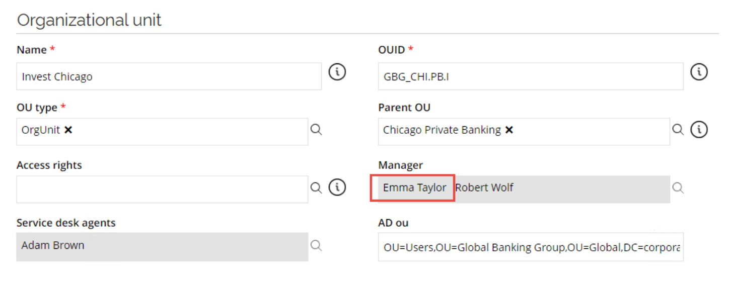Click the info icon next to Parent OU
The width and height of the screenshot is (729, 282).
(x=699, y=130)
